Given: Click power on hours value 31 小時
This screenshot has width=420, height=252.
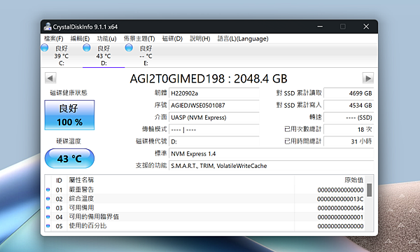Looking at the screenshot, I should [349, 141].
